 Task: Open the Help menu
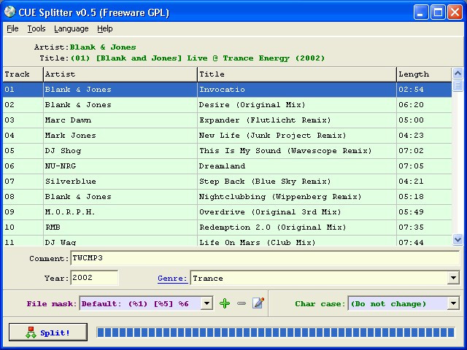(105, 29)
